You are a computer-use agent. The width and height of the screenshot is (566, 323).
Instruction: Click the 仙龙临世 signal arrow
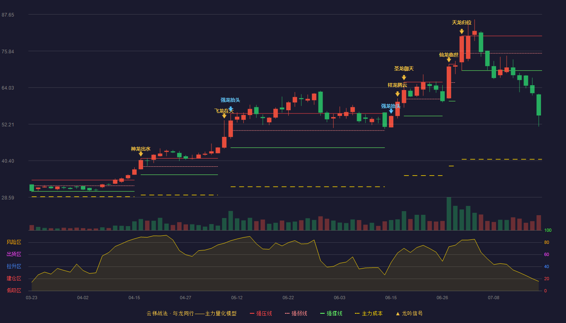coord(449,60)
